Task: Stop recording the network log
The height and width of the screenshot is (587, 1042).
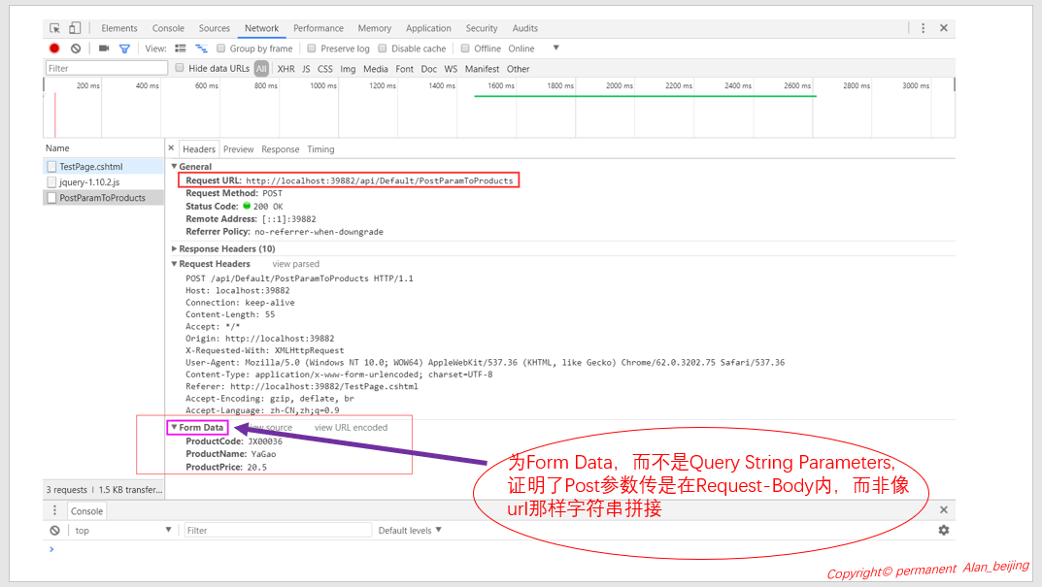Action: (x=54, y=48)
